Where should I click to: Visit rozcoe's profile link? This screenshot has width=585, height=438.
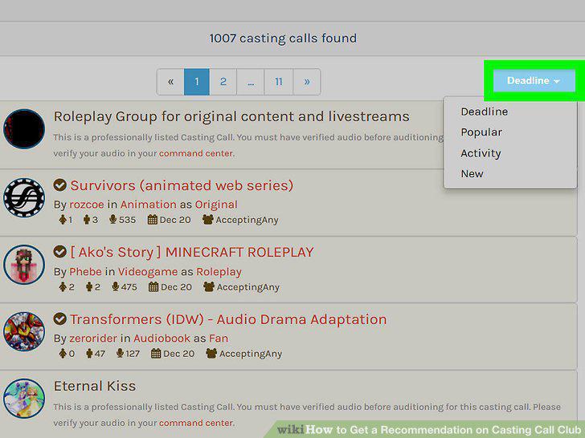[87, 205]
